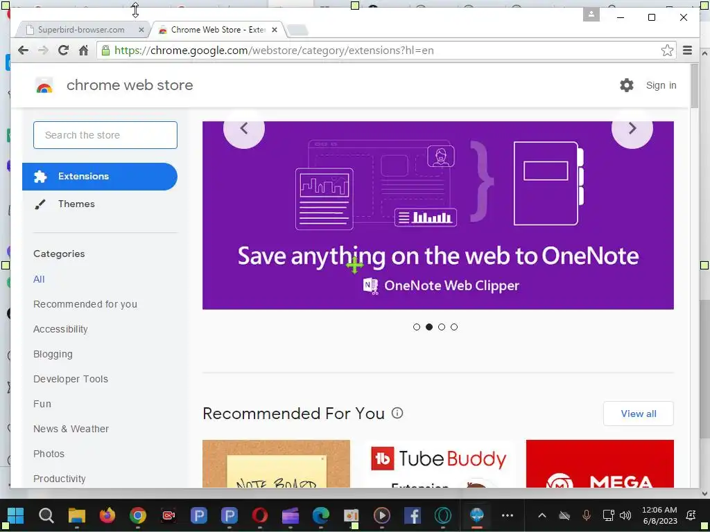Open the Productivity category

point(60,479)
